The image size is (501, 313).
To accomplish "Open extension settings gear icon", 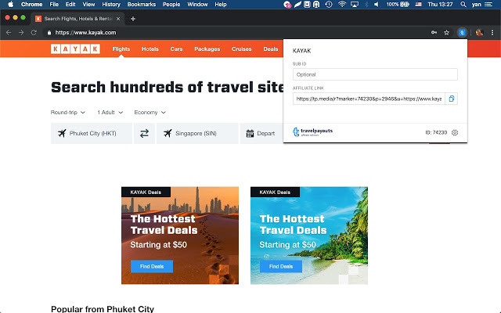I will (455, 132).
